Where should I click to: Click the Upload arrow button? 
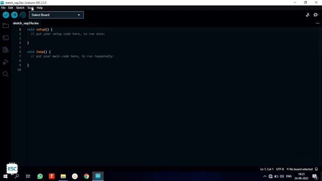pos(15,15)
